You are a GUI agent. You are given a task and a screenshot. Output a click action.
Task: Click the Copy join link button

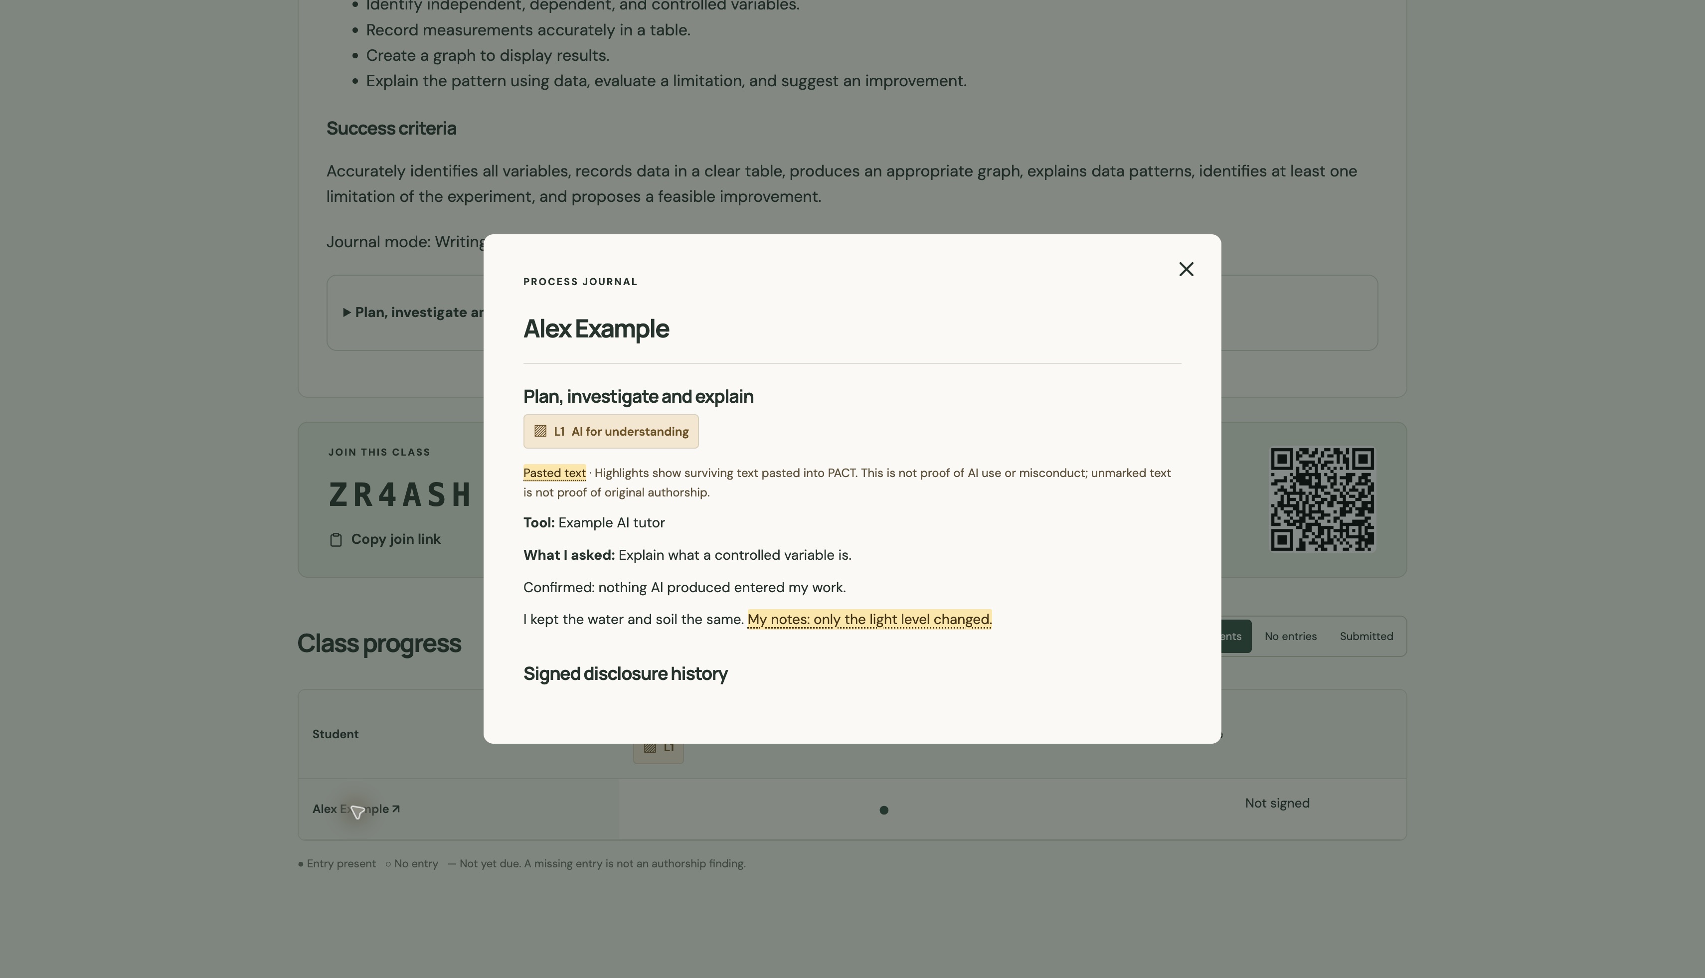(385, 539)
